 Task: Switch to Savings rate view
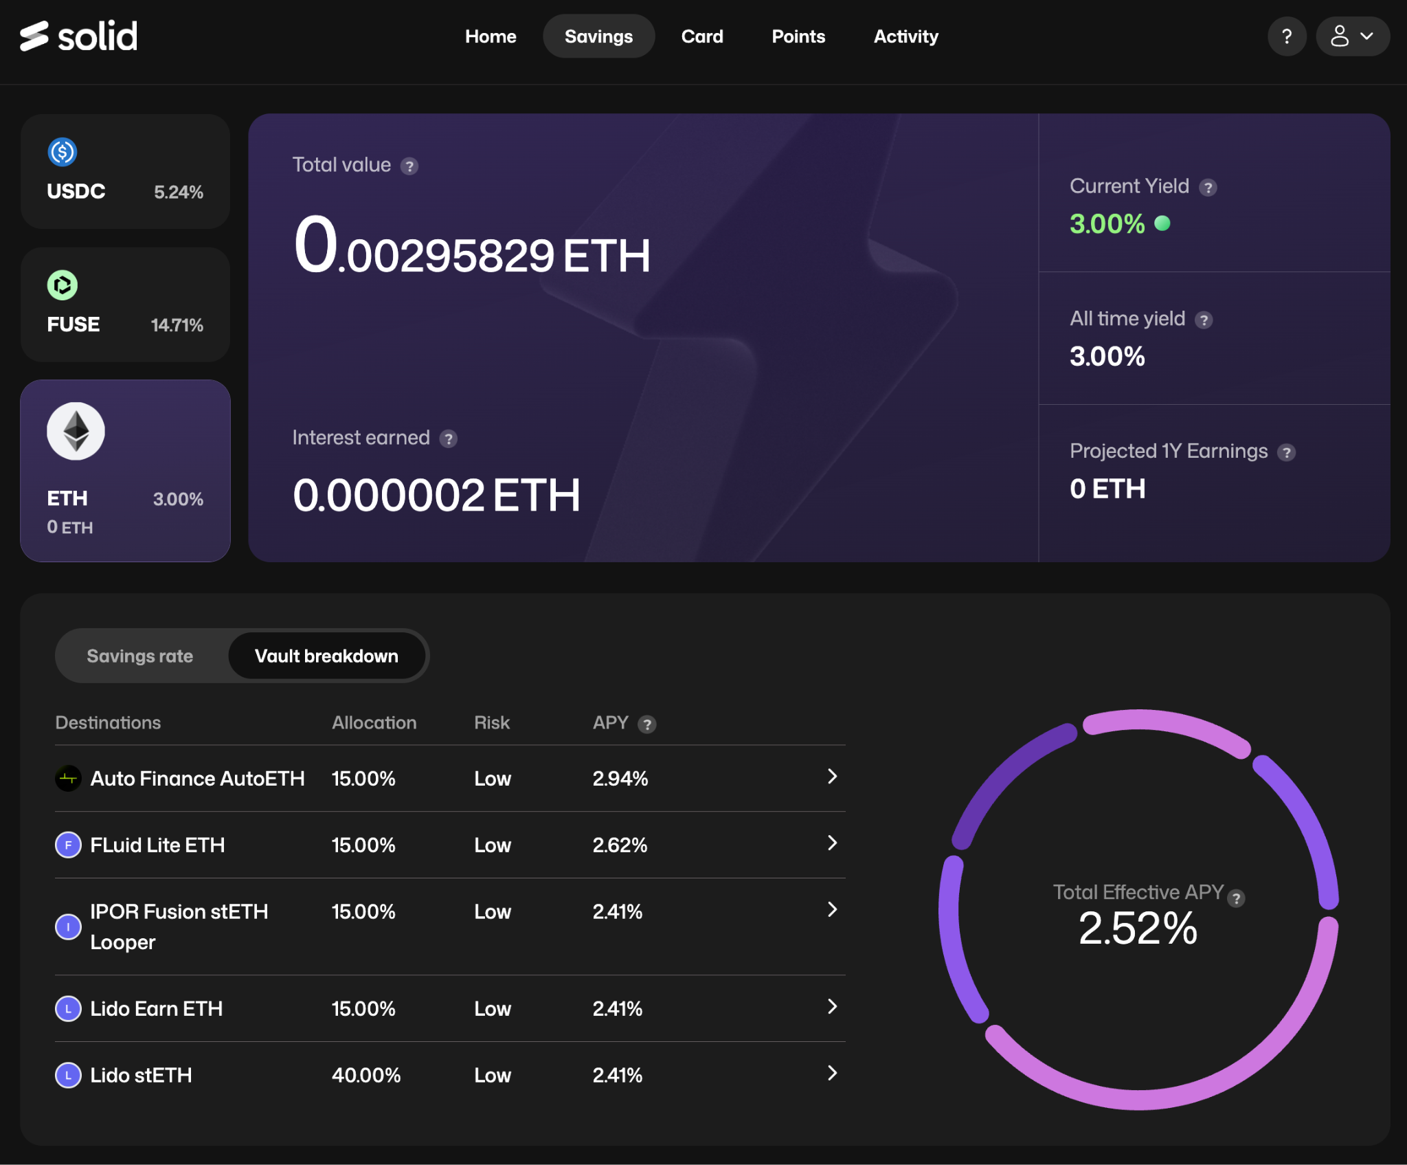click(x=140, y=656)
